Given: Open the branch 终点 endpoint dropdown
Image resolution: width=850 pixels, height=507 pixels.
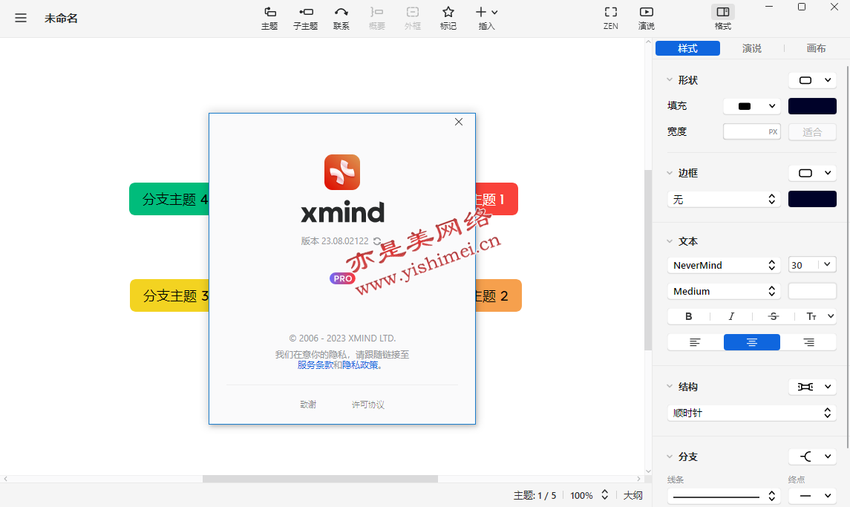Looking at the screenshot, I should click(x=812, y=496).
